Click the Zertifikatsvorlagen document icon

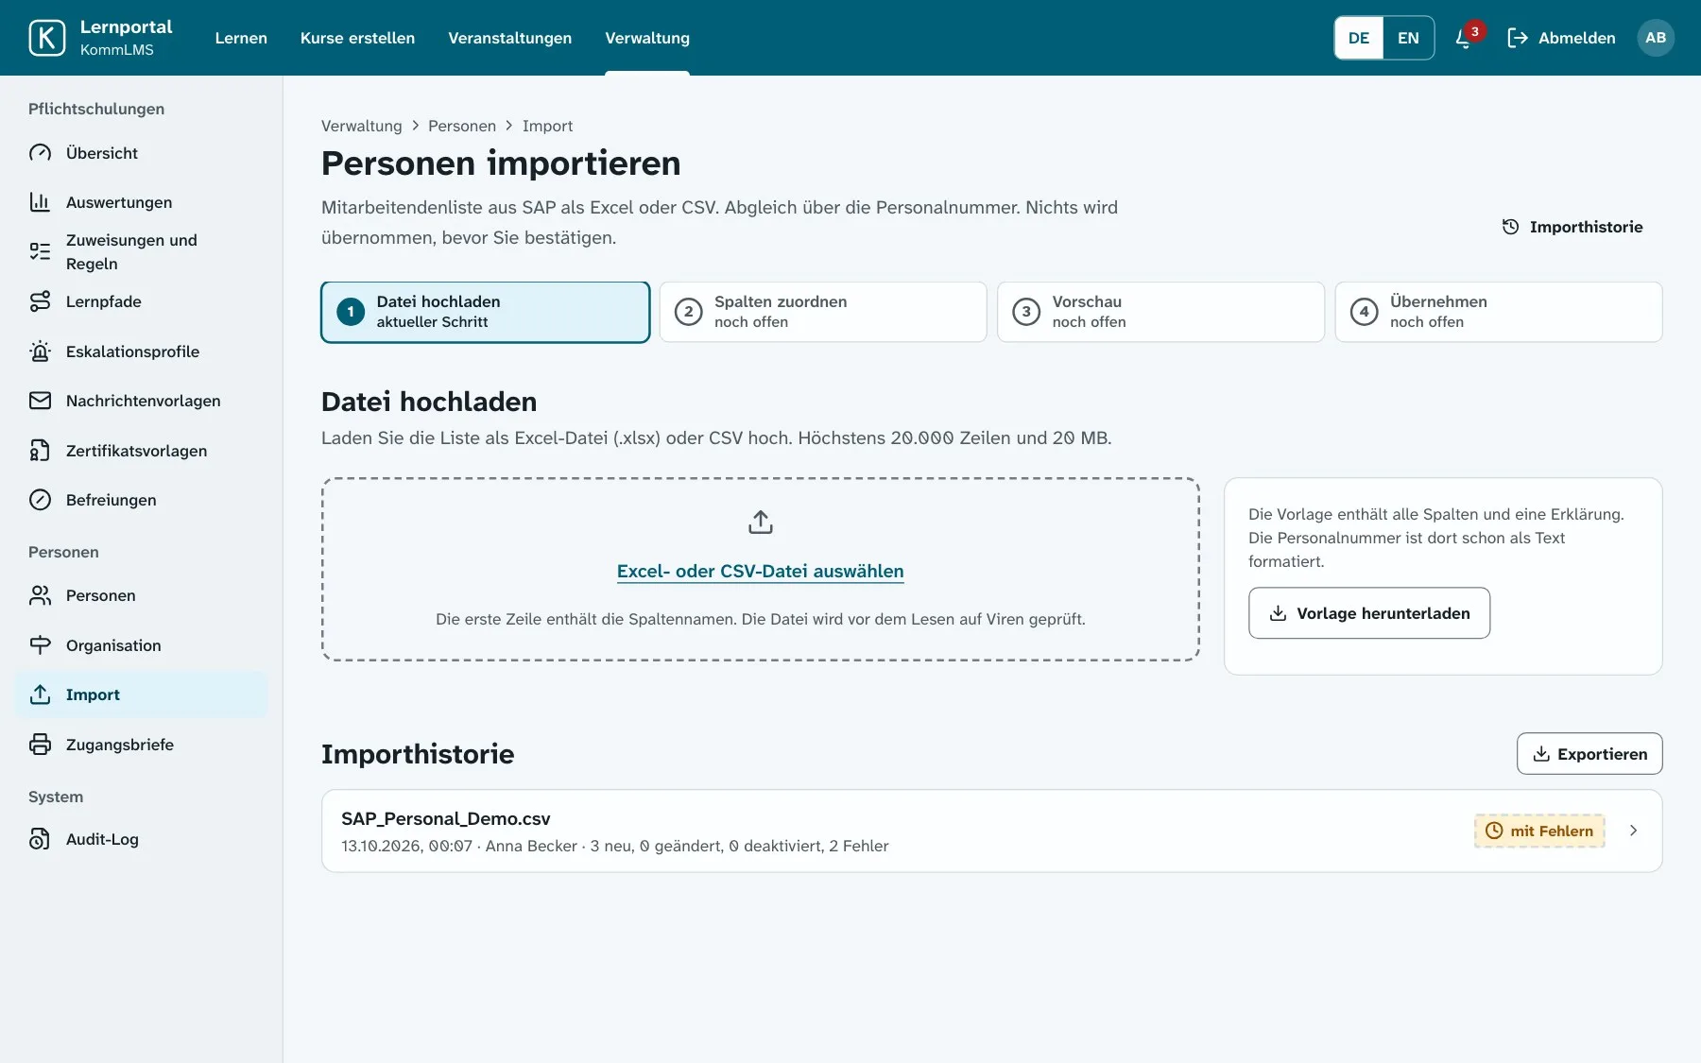40,451
